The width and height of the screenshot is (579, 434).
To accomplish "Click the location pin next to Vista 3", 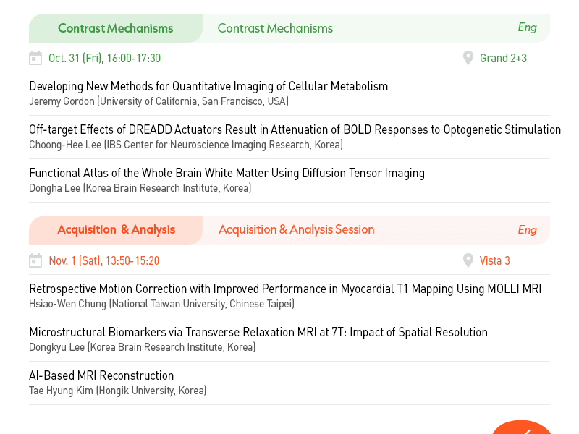I will [x=468, y=260].
